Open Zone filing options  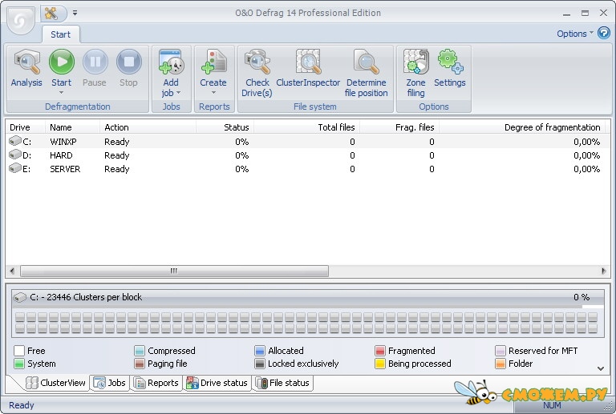(415, 73)
